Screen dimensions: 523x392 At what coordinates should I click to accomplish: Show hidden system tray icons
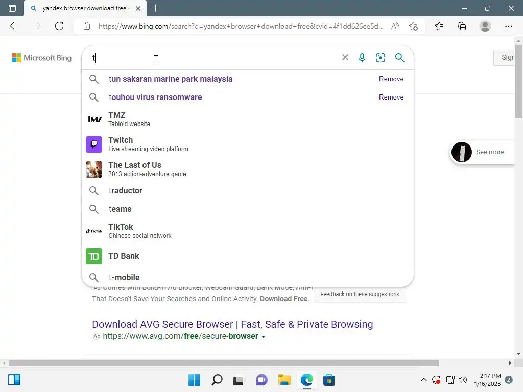click(423, 380)
